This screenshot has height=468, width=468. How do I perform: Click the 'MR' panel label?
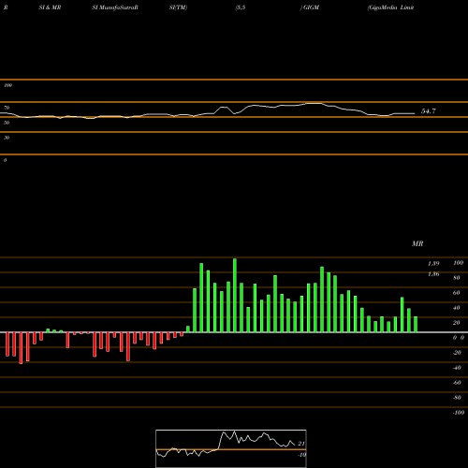tap(417, 243)
